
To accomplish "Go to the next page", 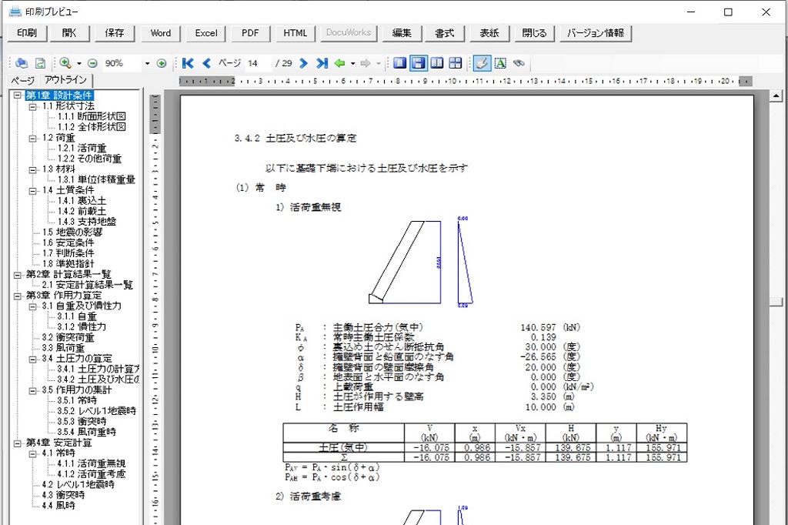I will coord(303,63).
